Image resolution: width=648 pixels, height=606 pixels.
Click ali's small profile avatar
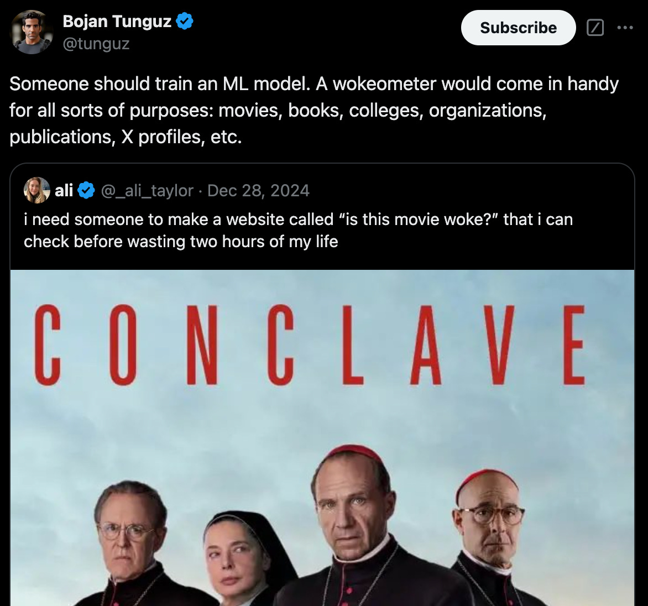pos(37,190)
